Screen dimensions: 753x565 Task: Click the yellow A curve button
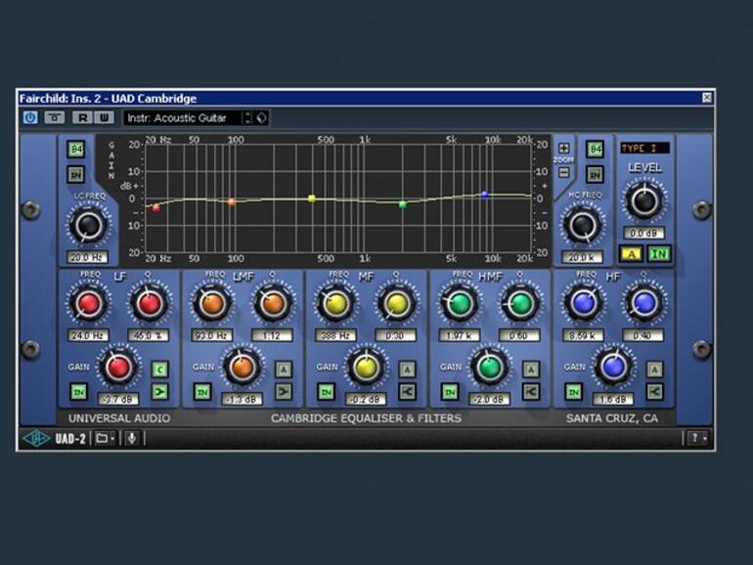[631, 254]
